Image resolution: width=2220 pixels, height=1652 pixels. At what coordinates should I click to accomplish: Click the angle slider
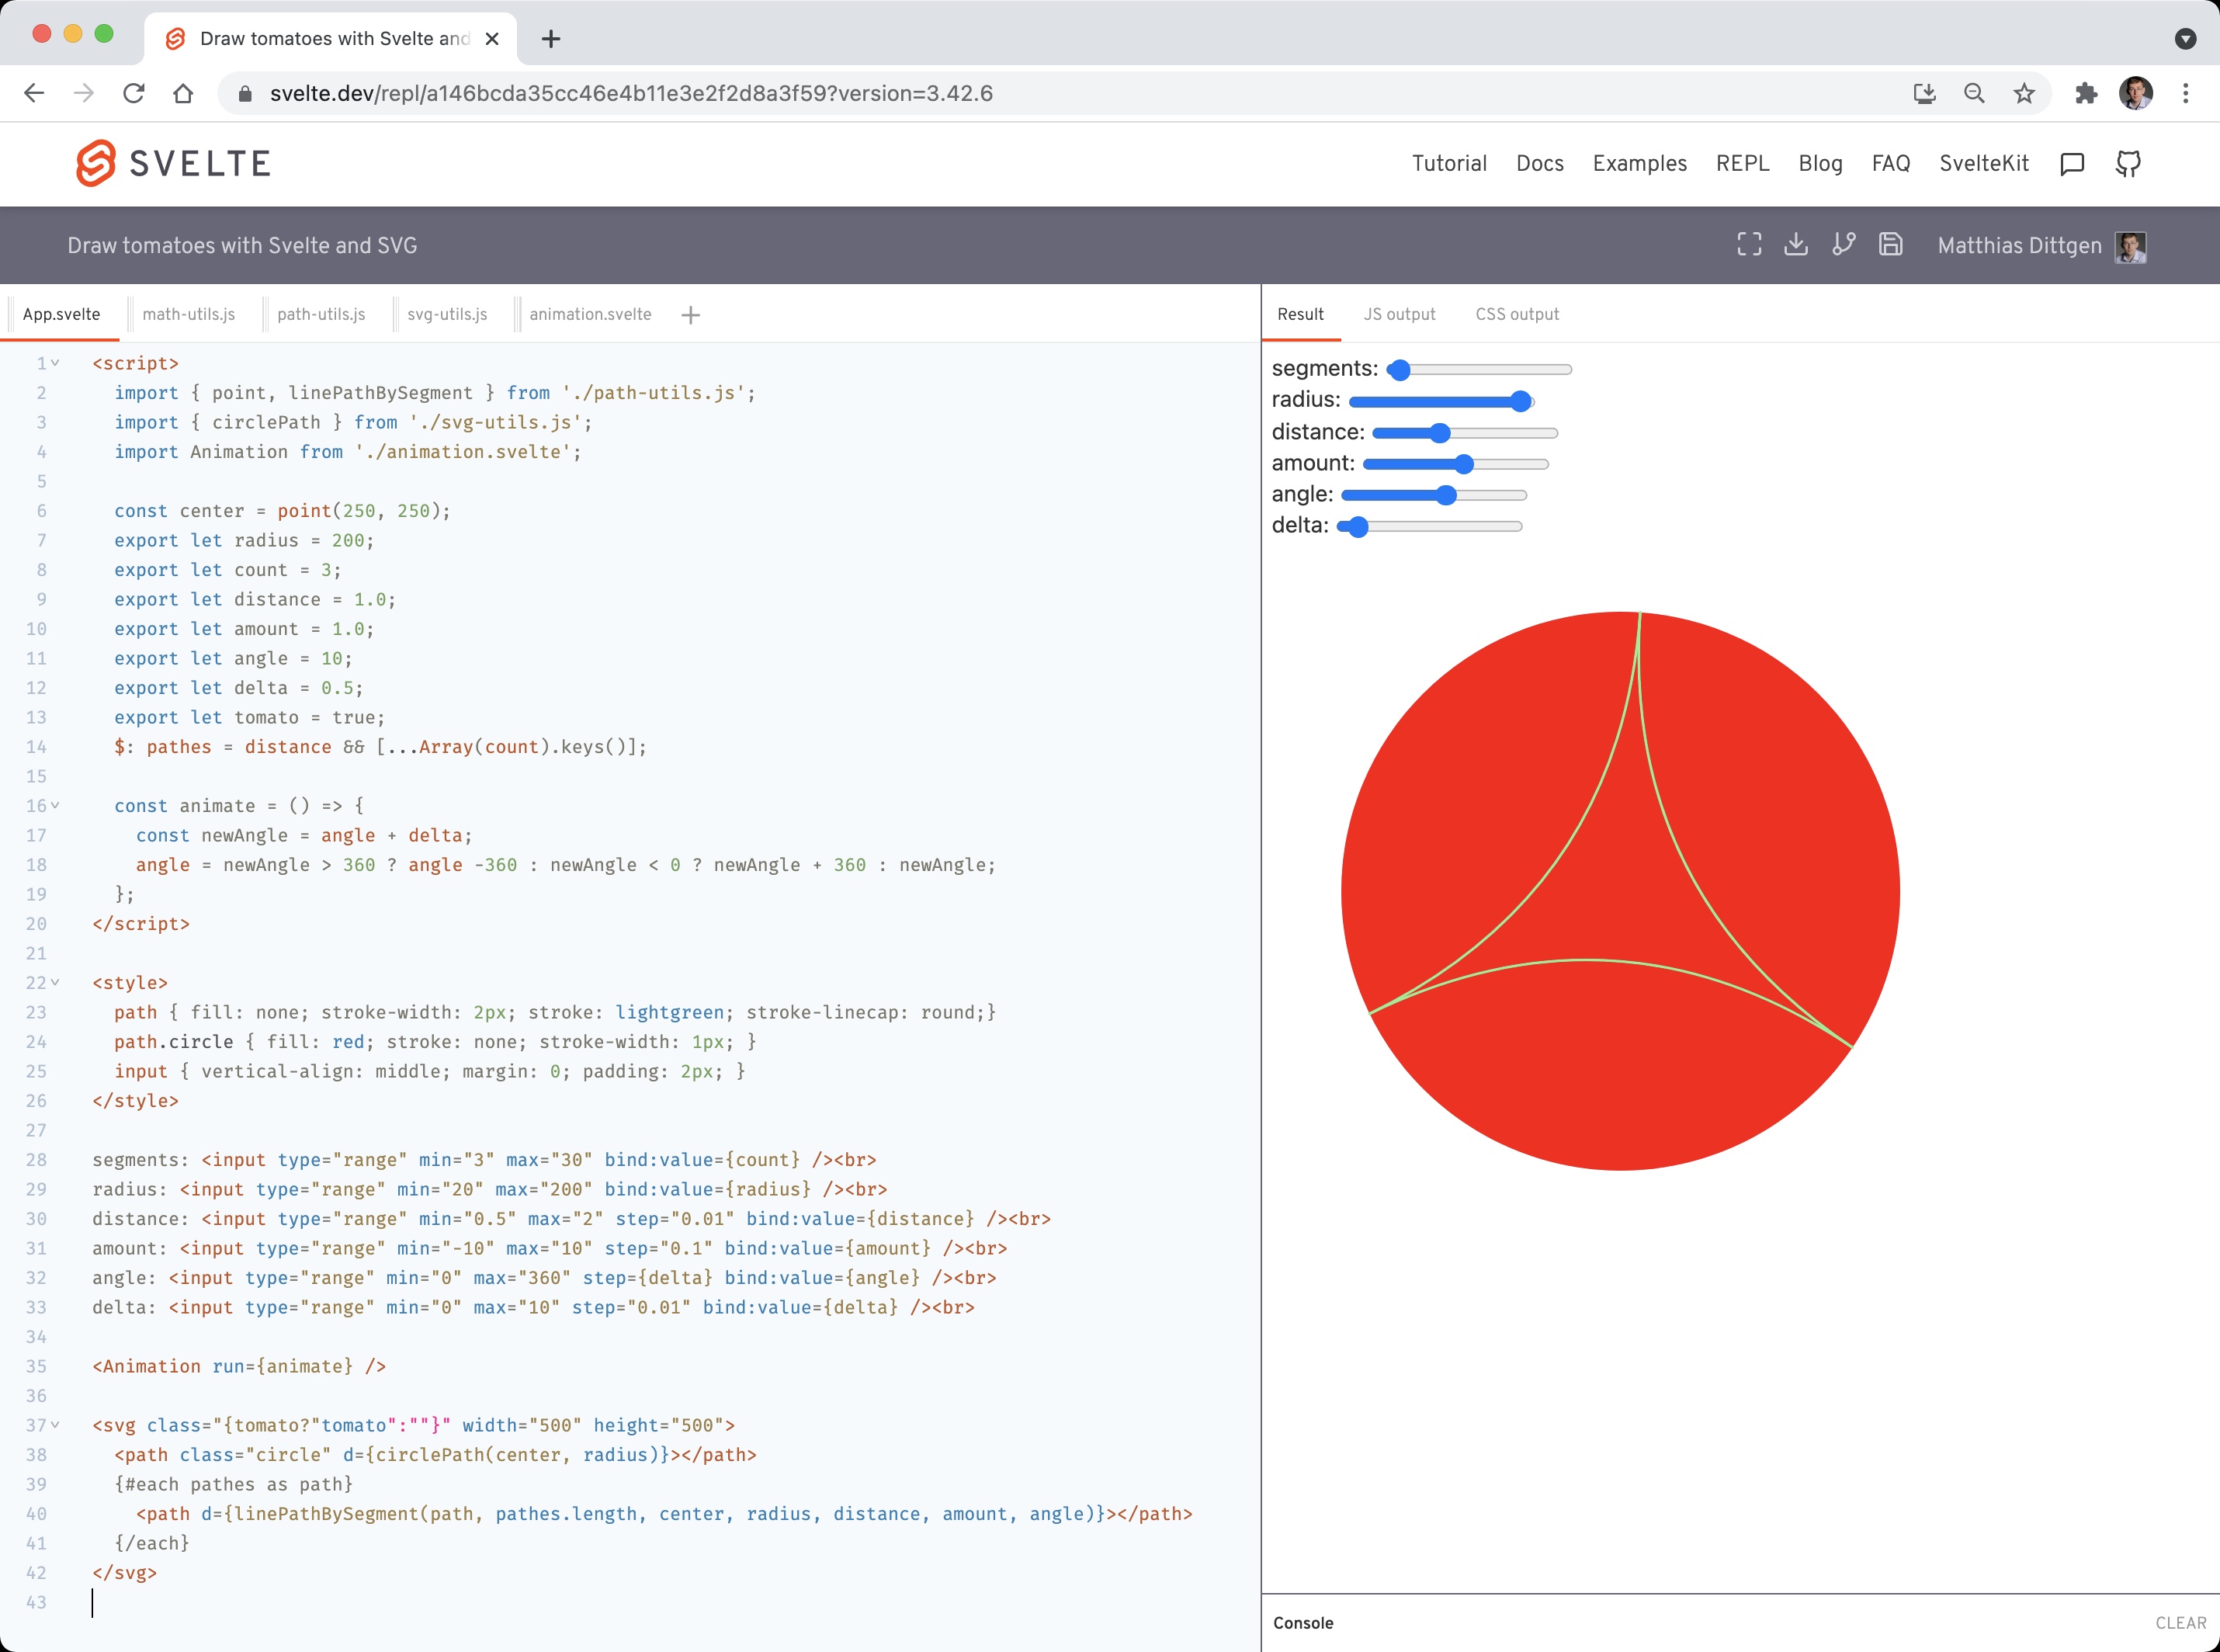pyautogui.click(x=1434, y=494)
